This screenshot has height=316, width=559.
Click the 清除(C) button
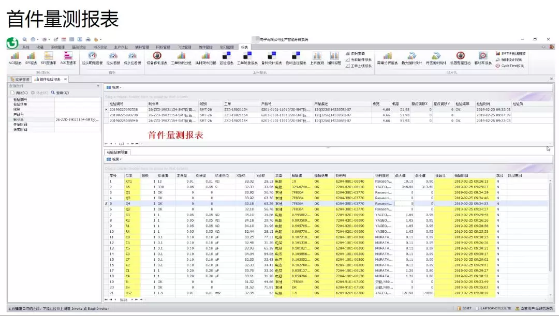(x=19, y=93)
